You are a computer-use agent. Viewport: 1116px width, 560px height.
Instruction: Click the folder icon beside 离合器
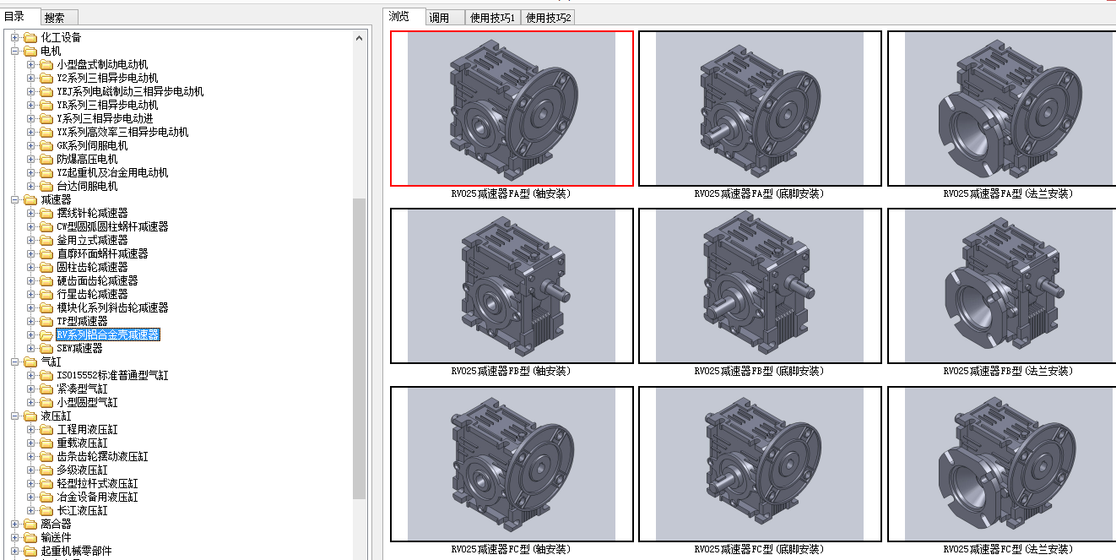click(x=30, y=524)
